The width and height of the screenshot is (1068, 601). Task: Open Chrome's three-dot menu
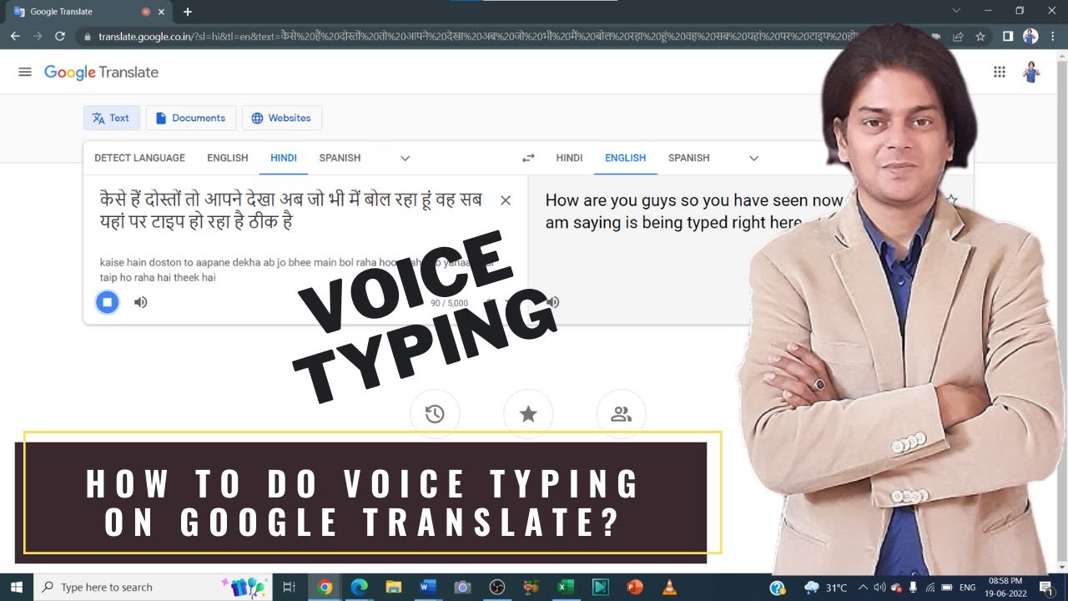tap(1053, 37)
